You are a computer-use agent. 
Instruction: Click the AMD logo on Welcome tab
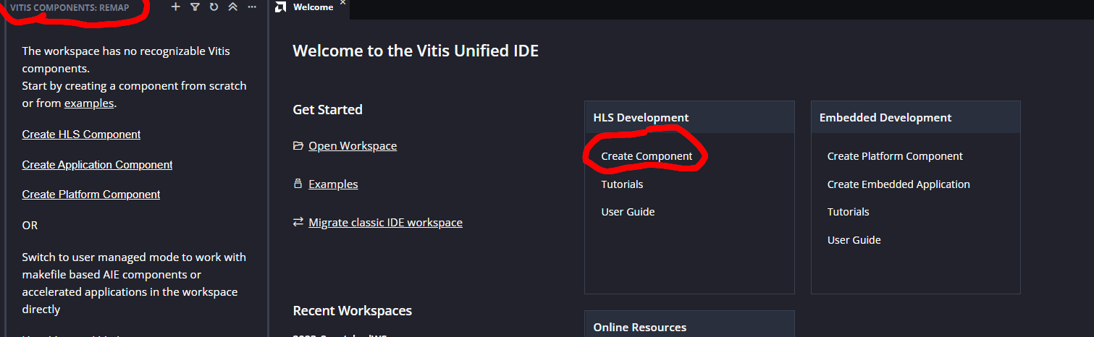click(x=281, y=7)
